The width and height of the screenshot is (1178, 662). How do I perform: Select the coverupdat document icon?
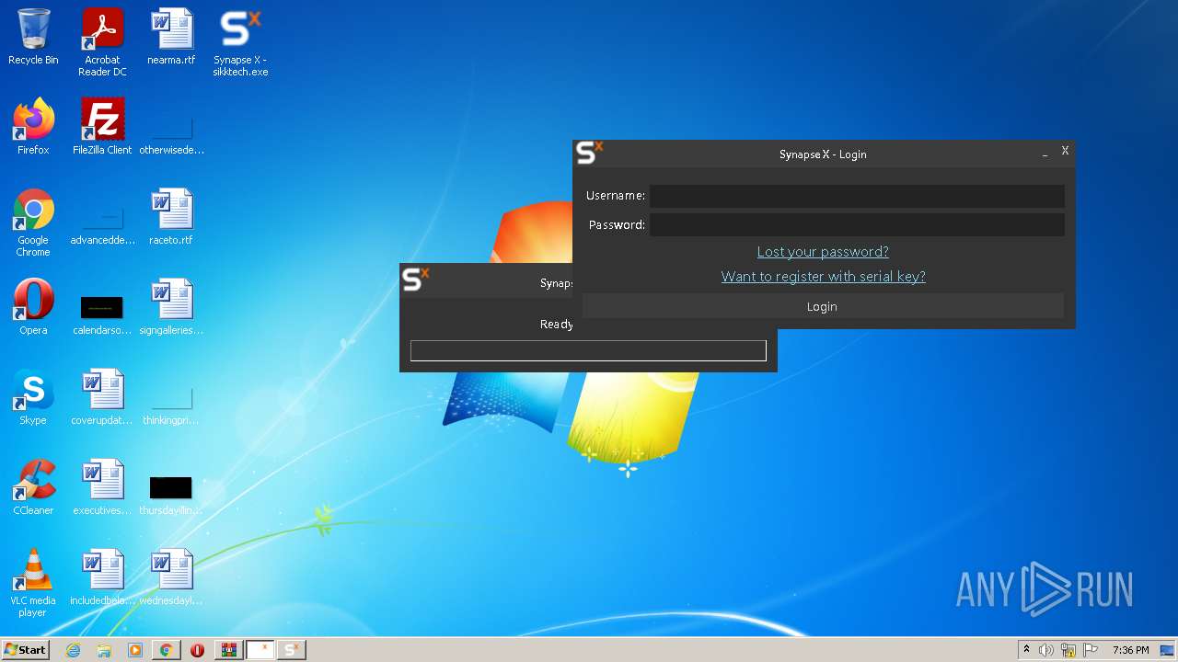(x=102, y=397)
